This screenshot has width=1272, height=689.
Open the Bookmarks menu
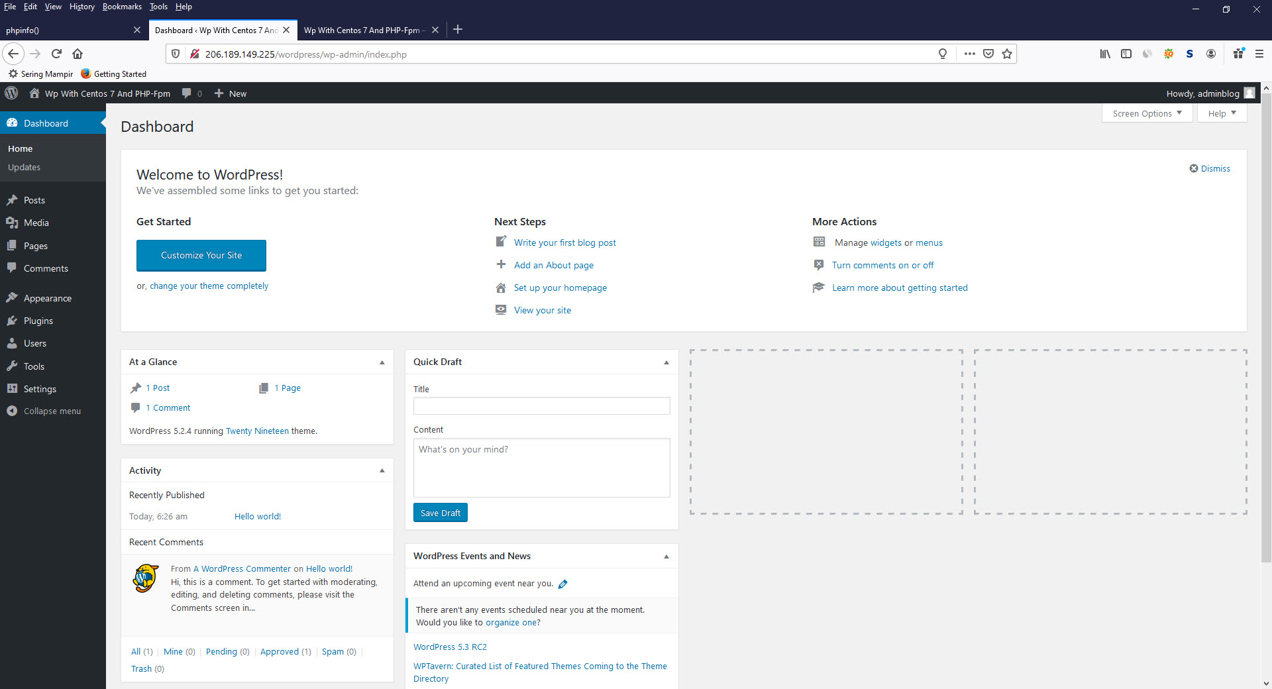122,7
